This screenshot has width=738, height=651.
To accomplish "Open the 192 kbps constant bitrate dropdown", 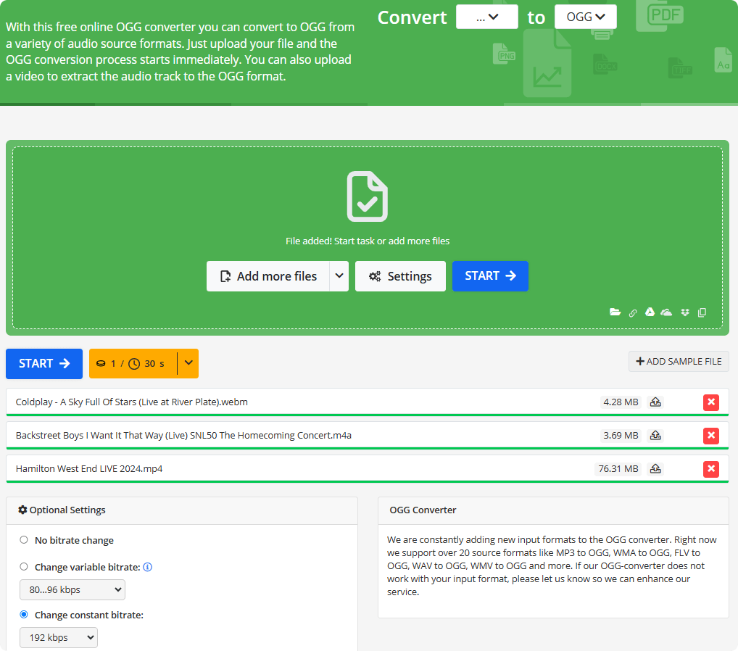I will tap(59, 638).
